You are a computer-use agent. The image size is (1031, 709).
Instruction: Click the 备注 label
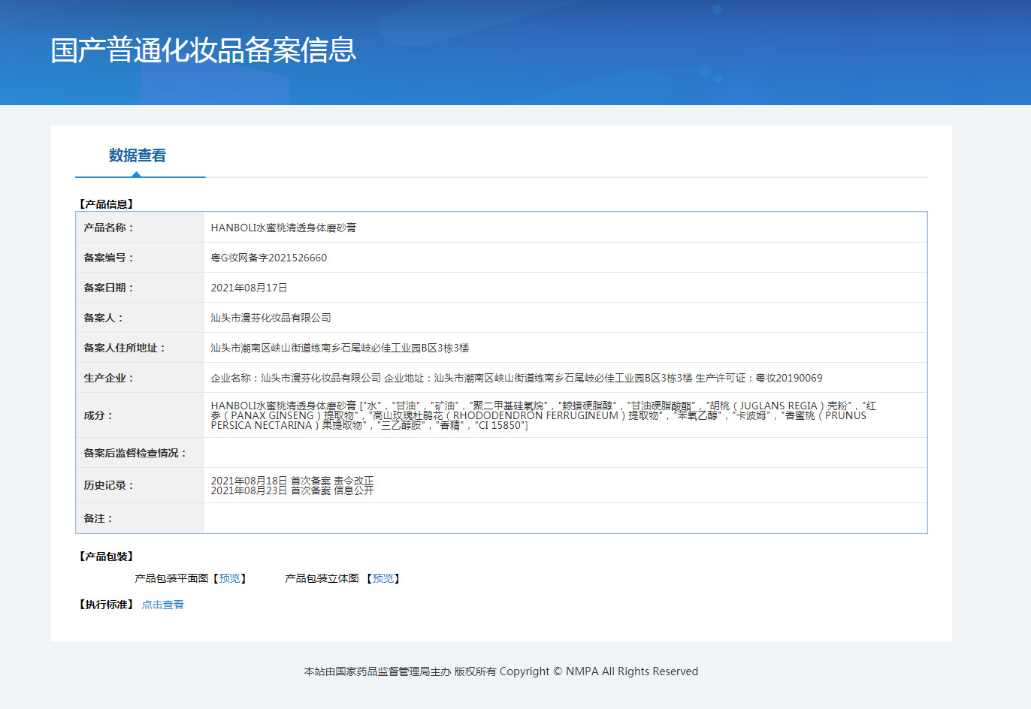(x=98, y=518)
